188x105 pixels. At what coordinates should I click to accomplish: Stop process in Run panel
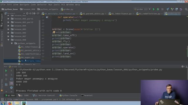coord(6,75)
